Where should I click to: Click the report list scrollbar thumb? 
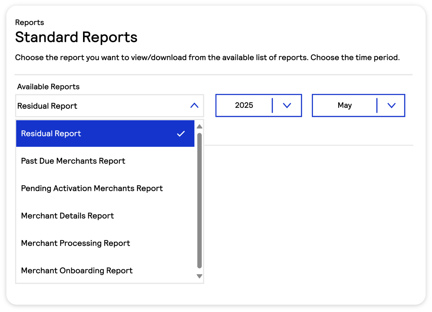[199, 201]
